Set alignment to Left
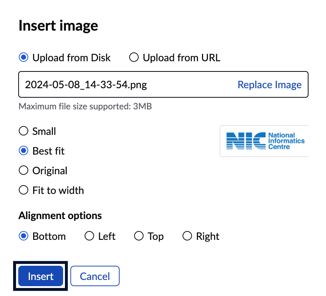Image resolution: width=326 pixels, height=296 pixels. (x=89, y=236)
